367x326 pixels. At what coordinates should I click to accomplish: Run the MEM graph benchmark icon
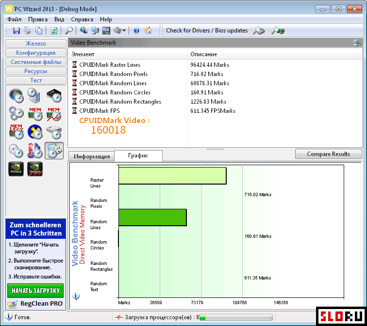coord(54,114)
